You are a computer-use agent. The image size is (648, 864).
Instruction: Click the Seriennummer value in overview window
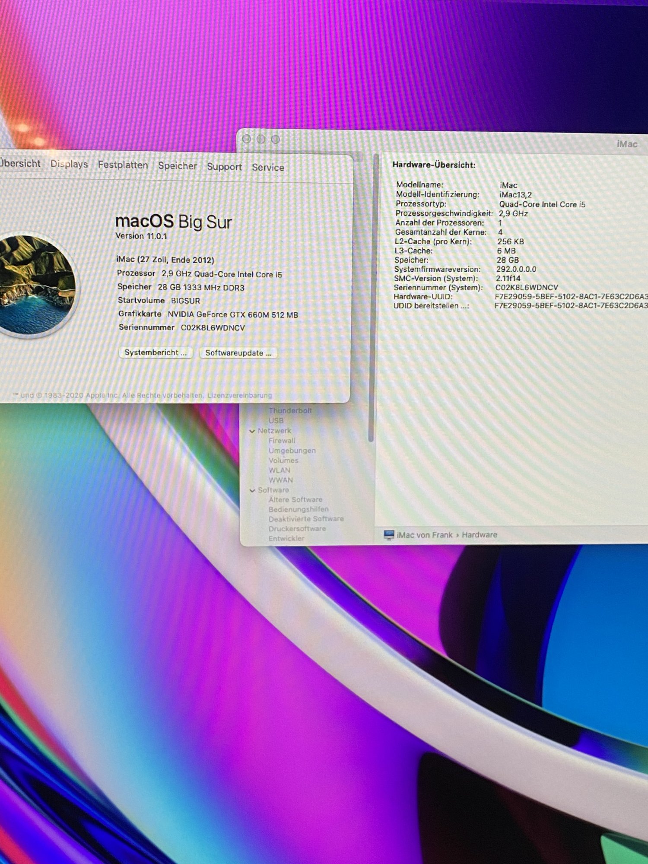coord(213,328)
